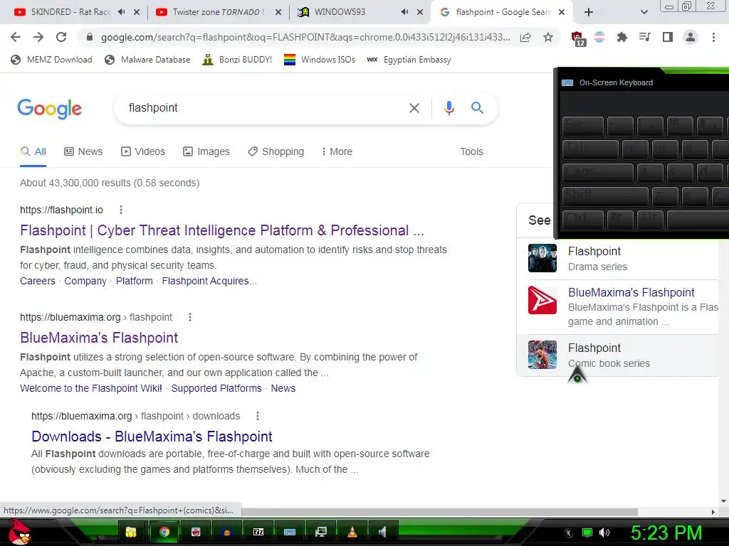Open the Extensions puzzle-piece menu
729x546 pixels.
[x=622, y=37]
